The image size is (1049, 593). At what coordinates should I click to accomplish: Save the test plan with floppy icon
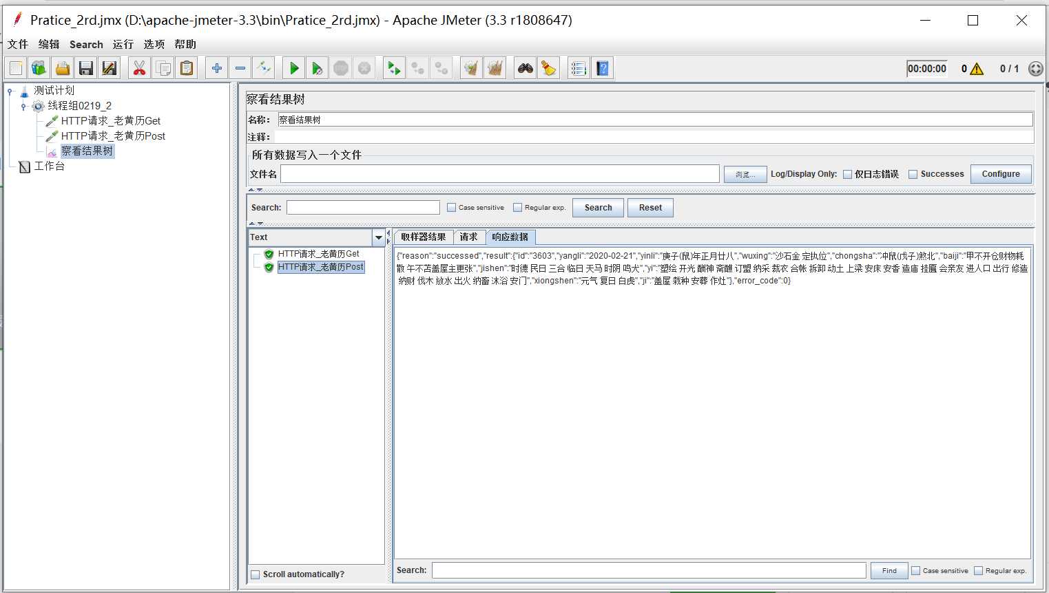click(86, 68)
